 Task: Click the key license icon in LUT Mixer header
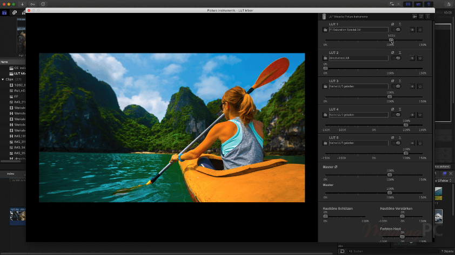coord(414,17)
